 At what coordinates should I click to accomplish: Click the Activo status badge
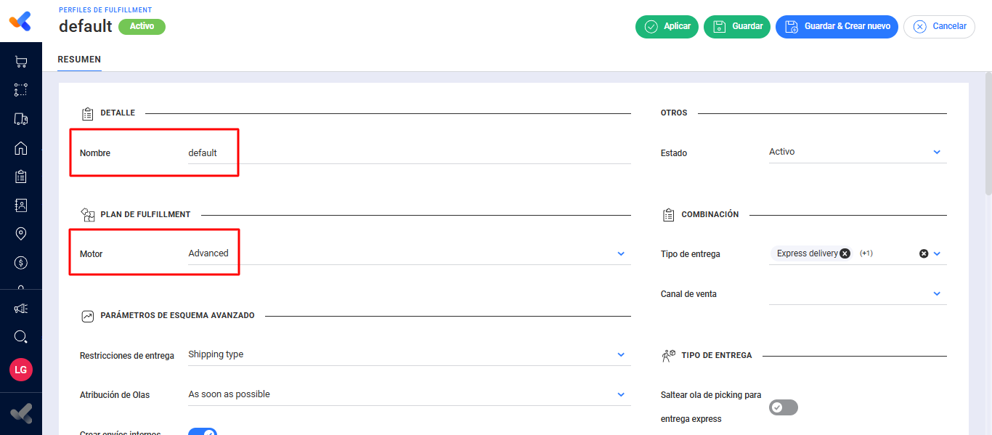pyautogui.click(x=142, y=26)
